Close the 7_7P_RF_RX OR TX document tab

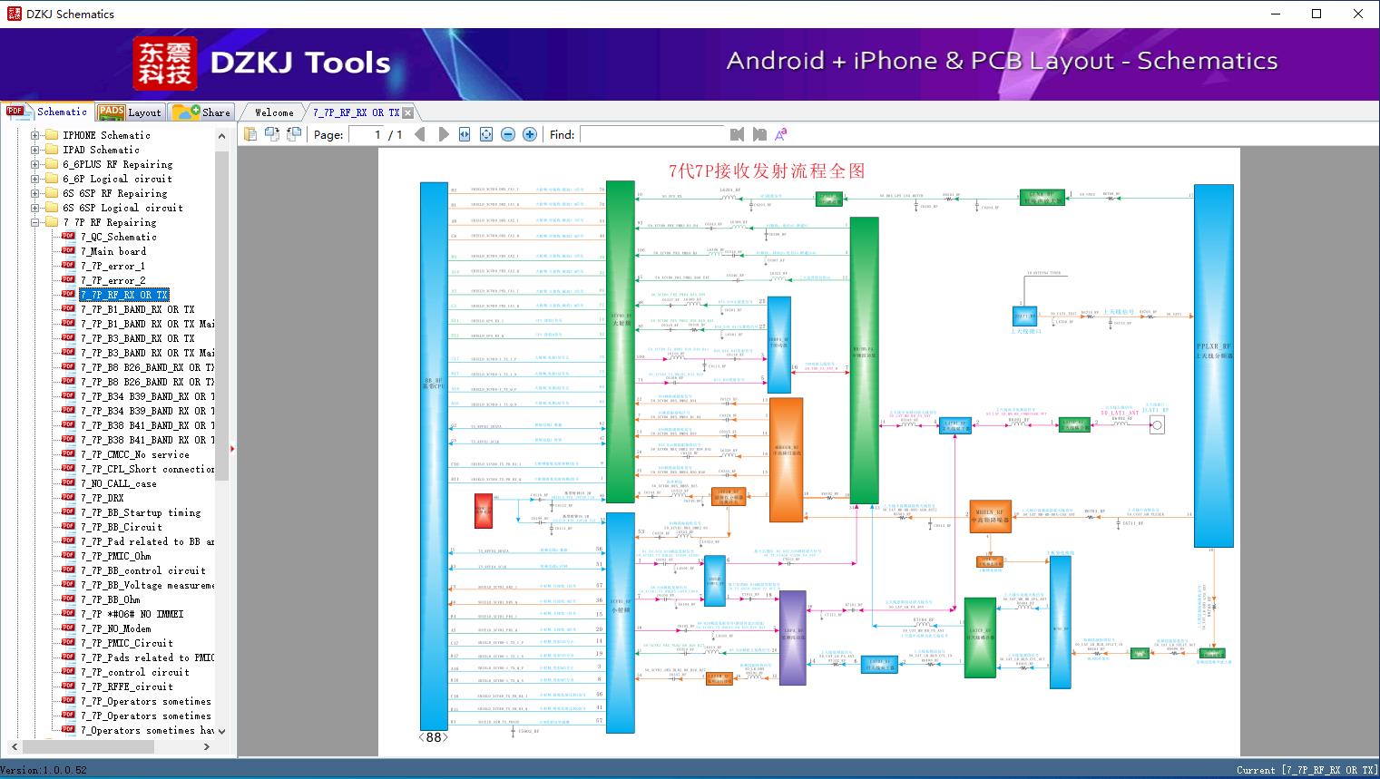[x=408, y=112]
